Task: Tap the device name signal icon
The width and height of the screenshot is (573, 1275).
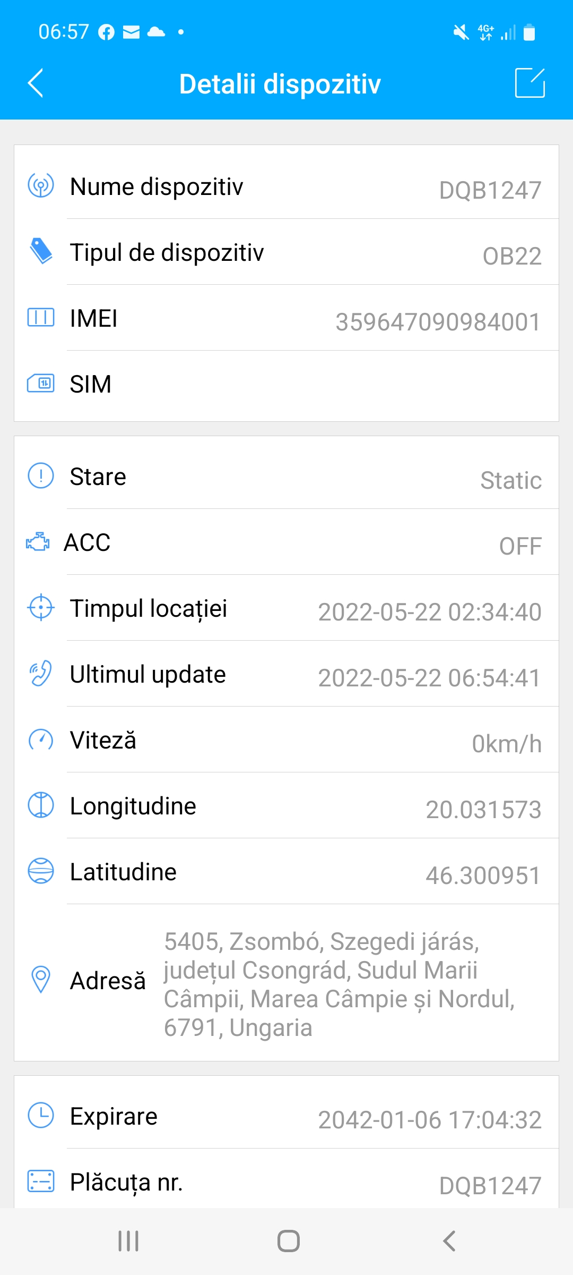Action: coord(41,186)
